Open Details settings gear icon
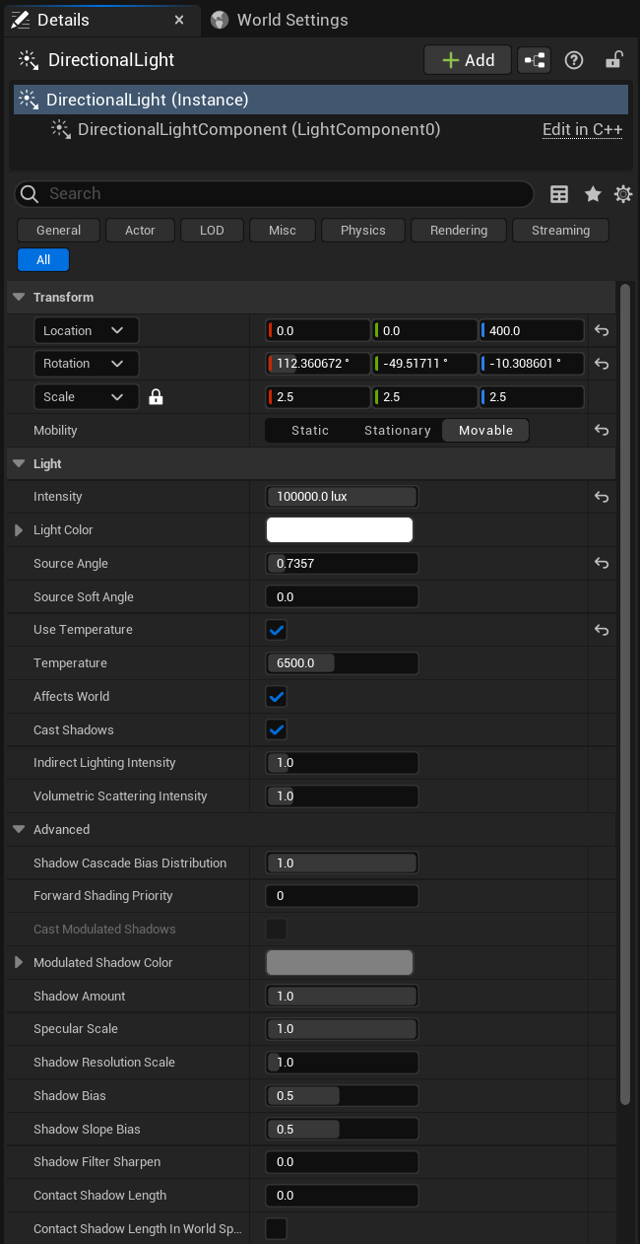Screen dimensions: 640x1244 click(623, 194)
